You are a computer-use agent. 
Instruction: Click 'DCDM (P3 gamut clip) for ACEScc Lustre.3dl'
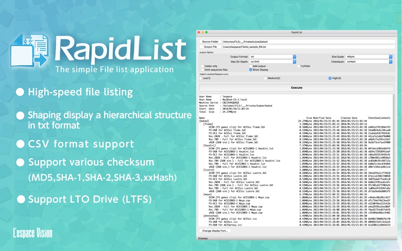point(237,173)
